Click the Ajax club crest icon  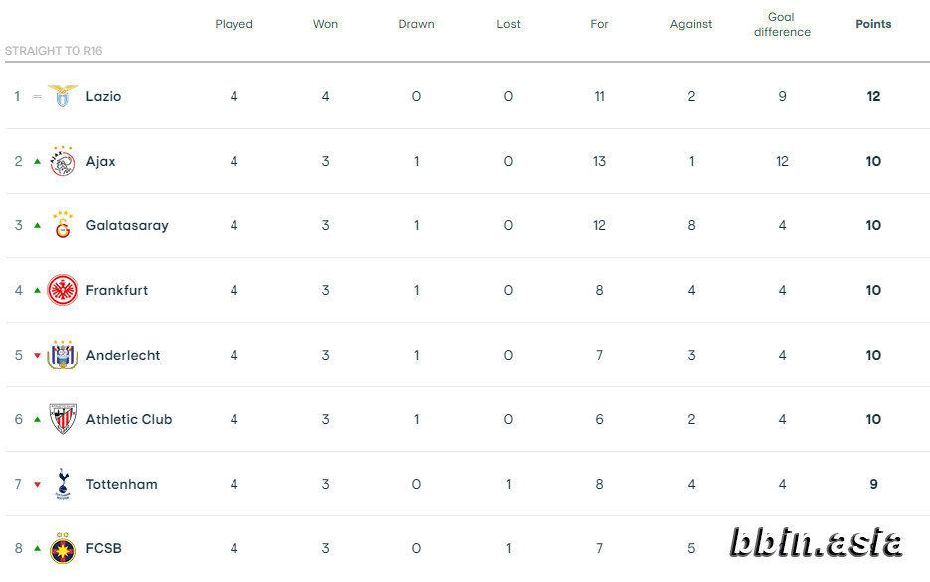click(x=63, y=161)
